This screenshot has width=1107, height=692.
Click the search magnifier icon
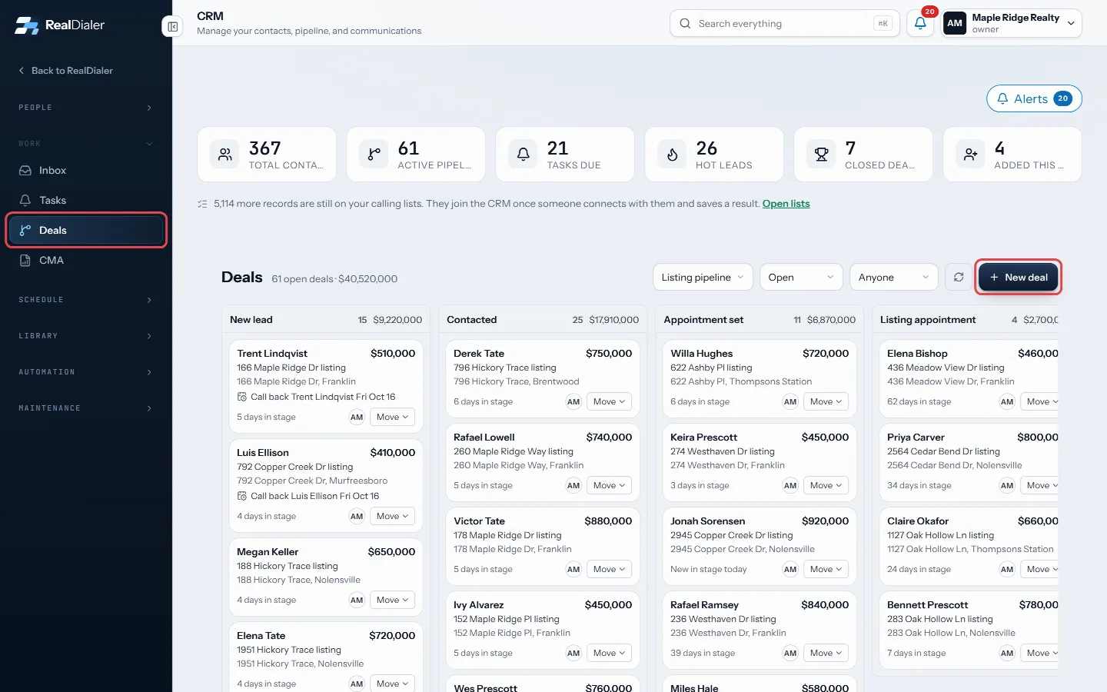685,24
